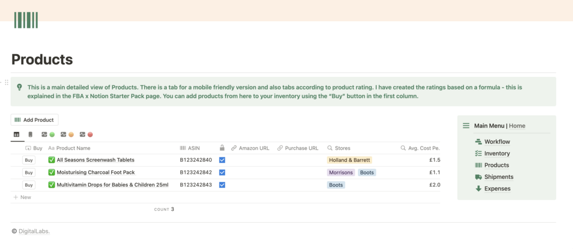The width and height of the screenshot is (573, 249).
Task: Open the Stores column header menu
Action: [x=339, y=148]
